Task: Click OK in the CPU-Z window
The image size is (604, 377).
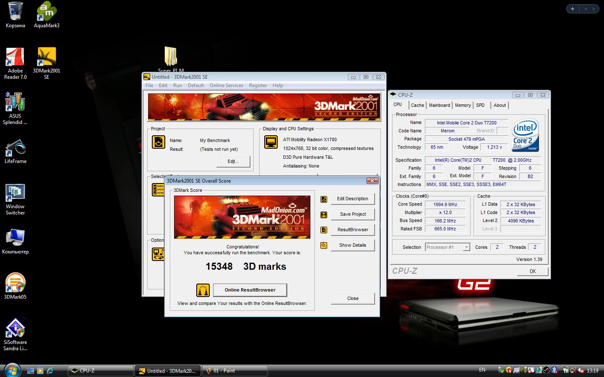Action: [533, 271]
